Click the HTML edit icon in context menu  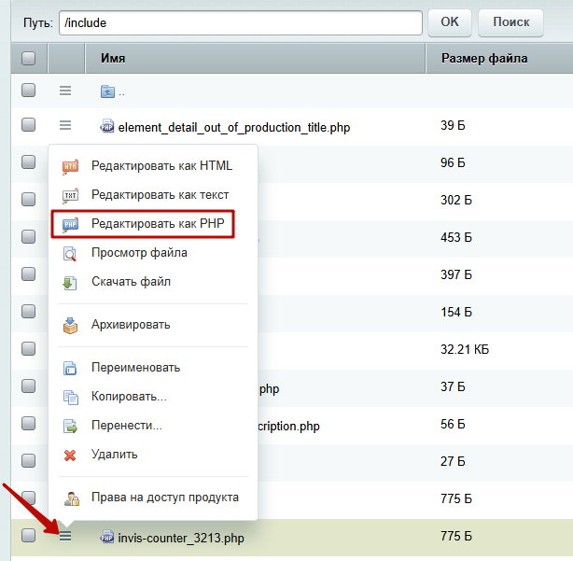70,167
